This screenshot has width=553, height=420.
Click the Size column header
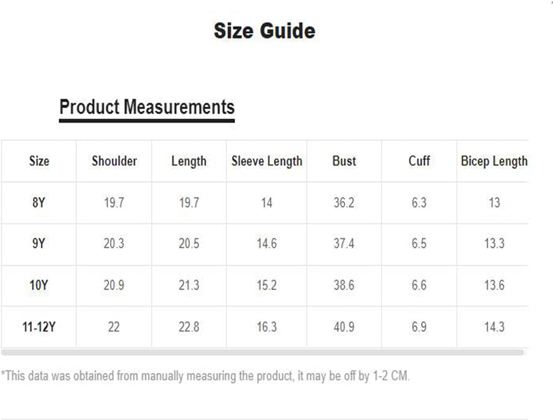[39, 161]
